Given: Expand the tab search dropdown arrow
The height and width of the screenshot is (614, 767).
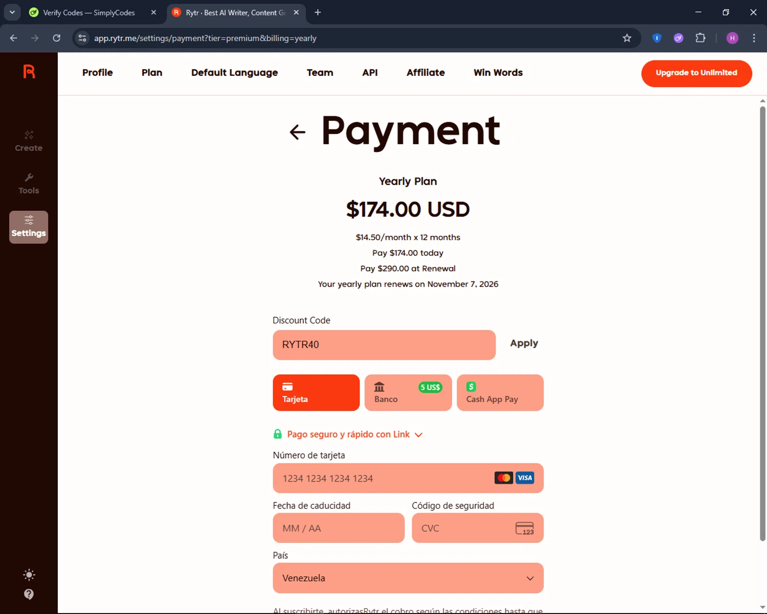Looking at the screenshot, I should 12,12.
